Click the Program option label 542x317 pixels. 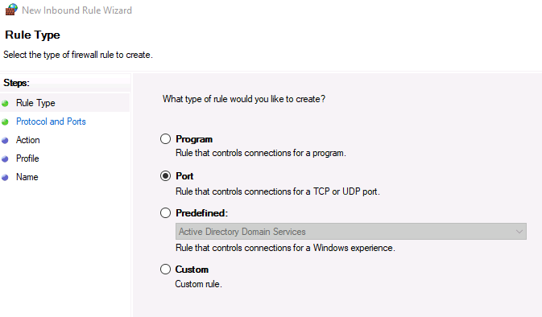pyautogui.click(x=194, y=139)
